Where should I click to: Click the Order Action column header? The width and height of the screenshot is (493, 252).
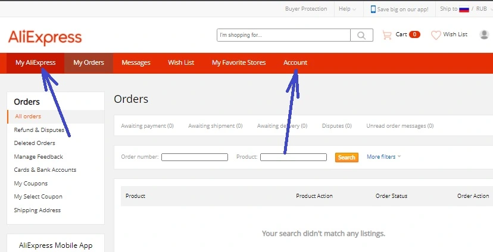click(473, 196)
